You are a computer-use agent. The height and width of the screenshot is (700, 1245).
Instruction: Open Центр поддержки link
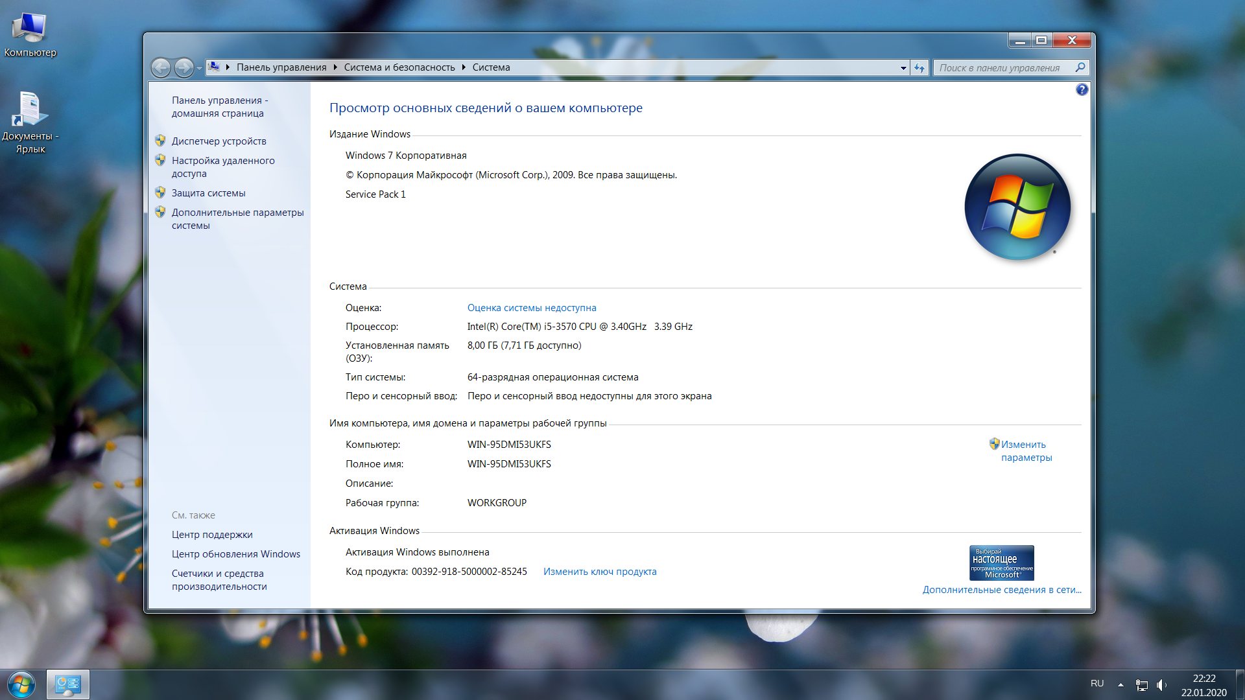click(212, 535)
